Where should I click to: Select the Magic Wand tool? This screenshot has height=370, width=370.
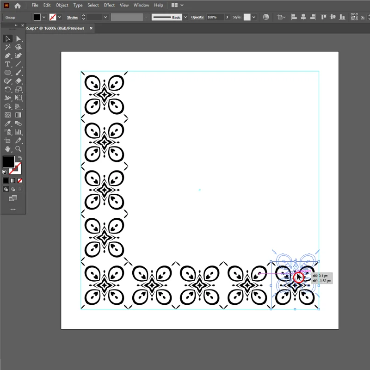click(7, 47)
